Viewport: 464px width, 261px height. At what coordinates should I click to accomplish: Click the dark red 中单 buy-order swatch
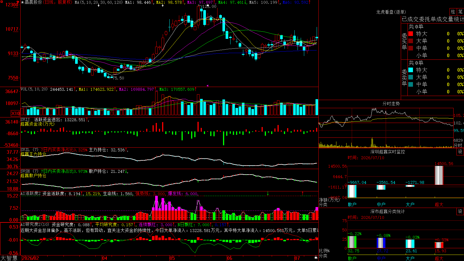tap(411, 48)
